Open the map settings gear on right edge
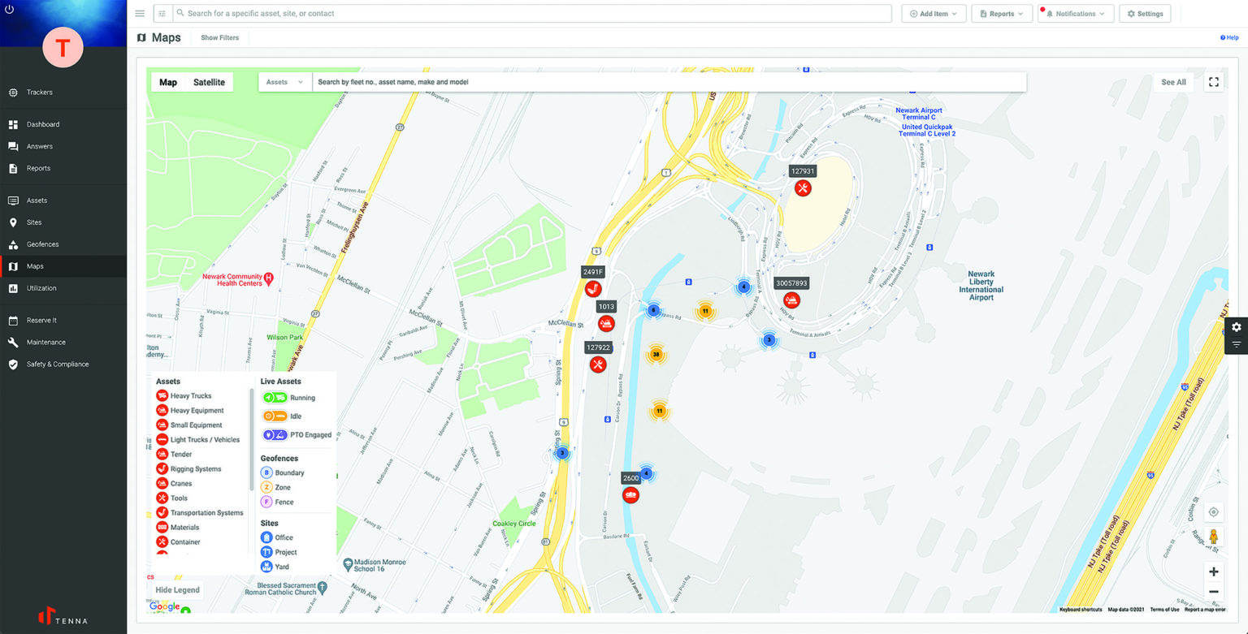 point(1236,327)
